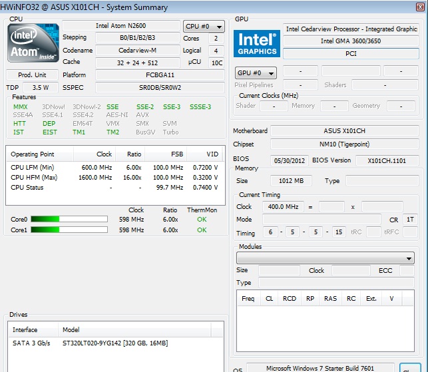Click the BIOS date 05/30/2012 field
428x372 pixels.
[290, 160]
